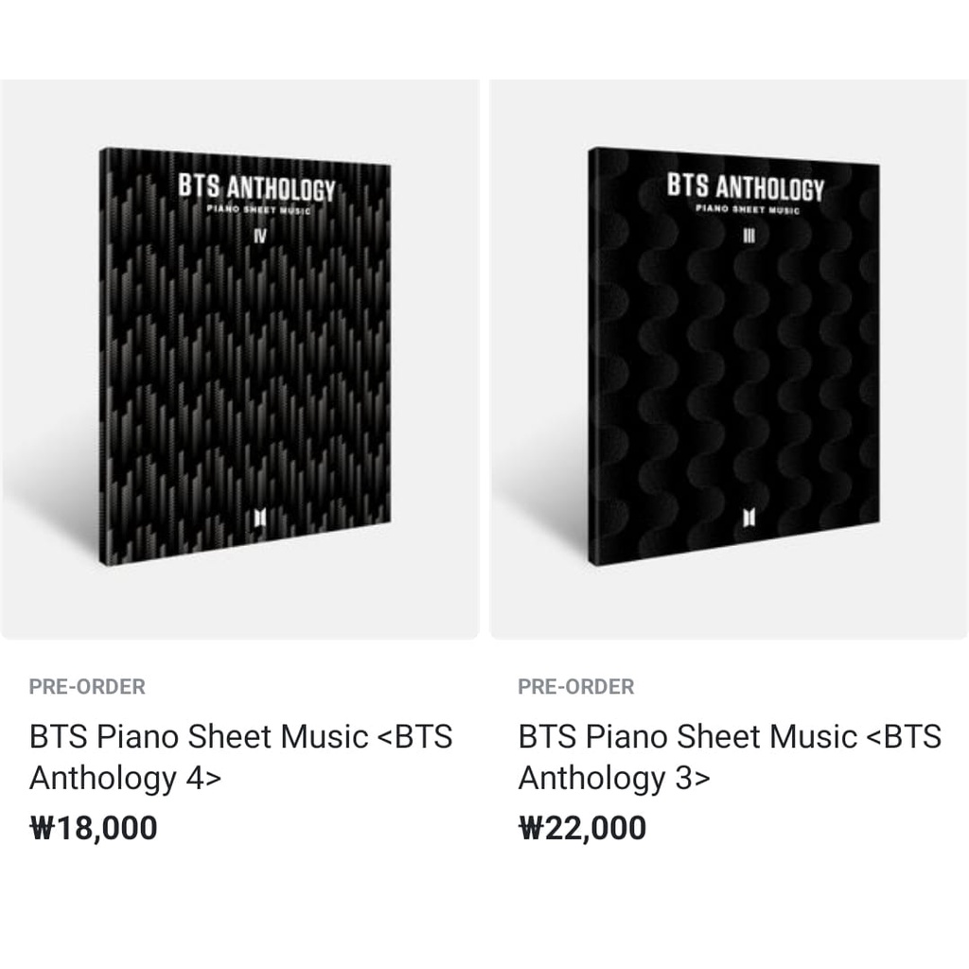Select the PRE-ORDER label under Anthology 4
The width and height of the screenshot is (969, 969).
click(x=85, y=688)
